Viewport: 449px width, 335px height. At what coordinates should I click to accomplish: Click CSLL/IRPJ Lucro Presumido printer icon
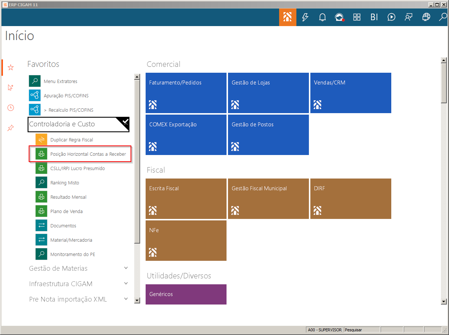pyautogui.click(x=42, y=168)
